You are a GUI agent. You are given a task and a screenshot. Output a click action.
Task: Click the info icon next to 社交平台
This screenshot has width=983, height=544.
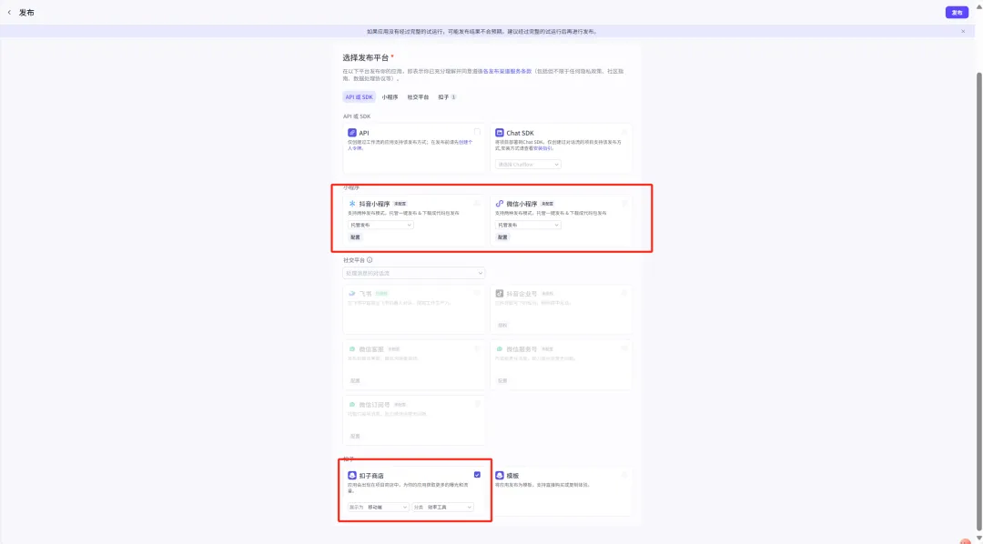click(369, 259)
